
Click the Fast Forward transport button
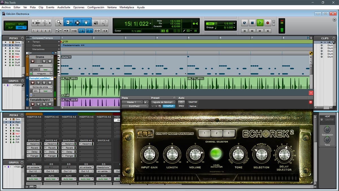pyautogui.click(x=260, y=31)
